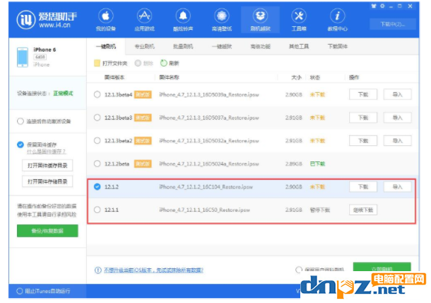Click the i4 爱思助手 logo
This screenshot has height=303, width=431.
click(x=47, y=20)
